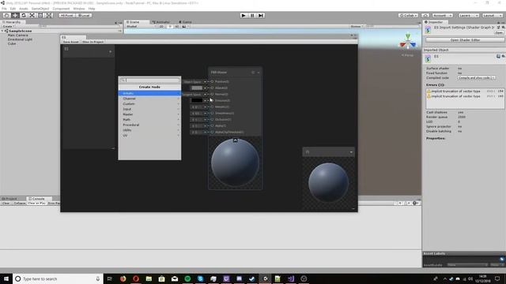This screenshot has height=284, width=506.
Task: Toggle Pivot/Center handle position
Action: click(x=67, y=16)
